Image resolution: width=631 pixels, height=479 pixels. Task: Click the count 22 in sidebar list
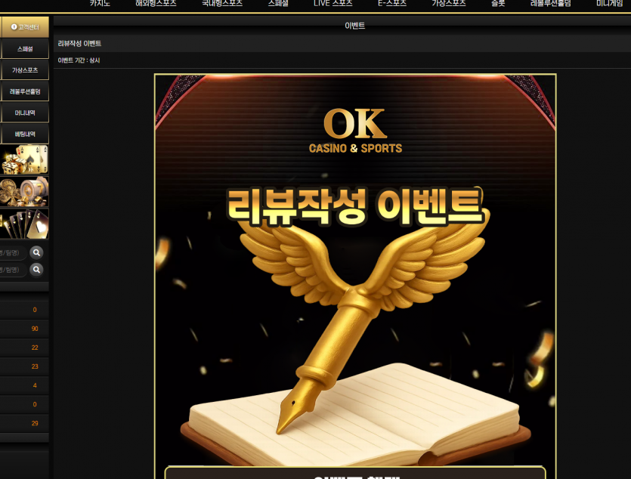click(x=35, y=348)
